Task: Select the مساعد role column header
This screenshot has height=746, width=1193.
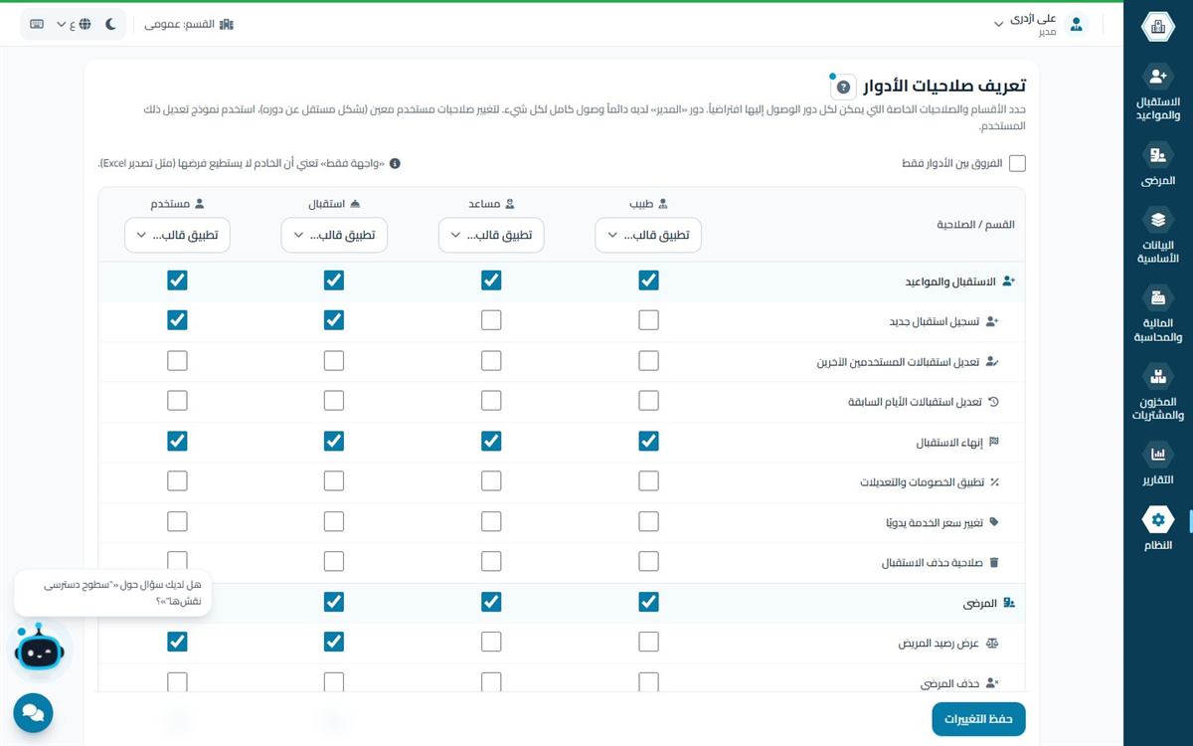Action: [491, 203]
